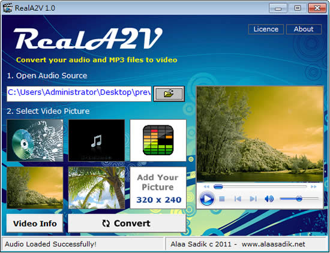Open the About button

304,29
